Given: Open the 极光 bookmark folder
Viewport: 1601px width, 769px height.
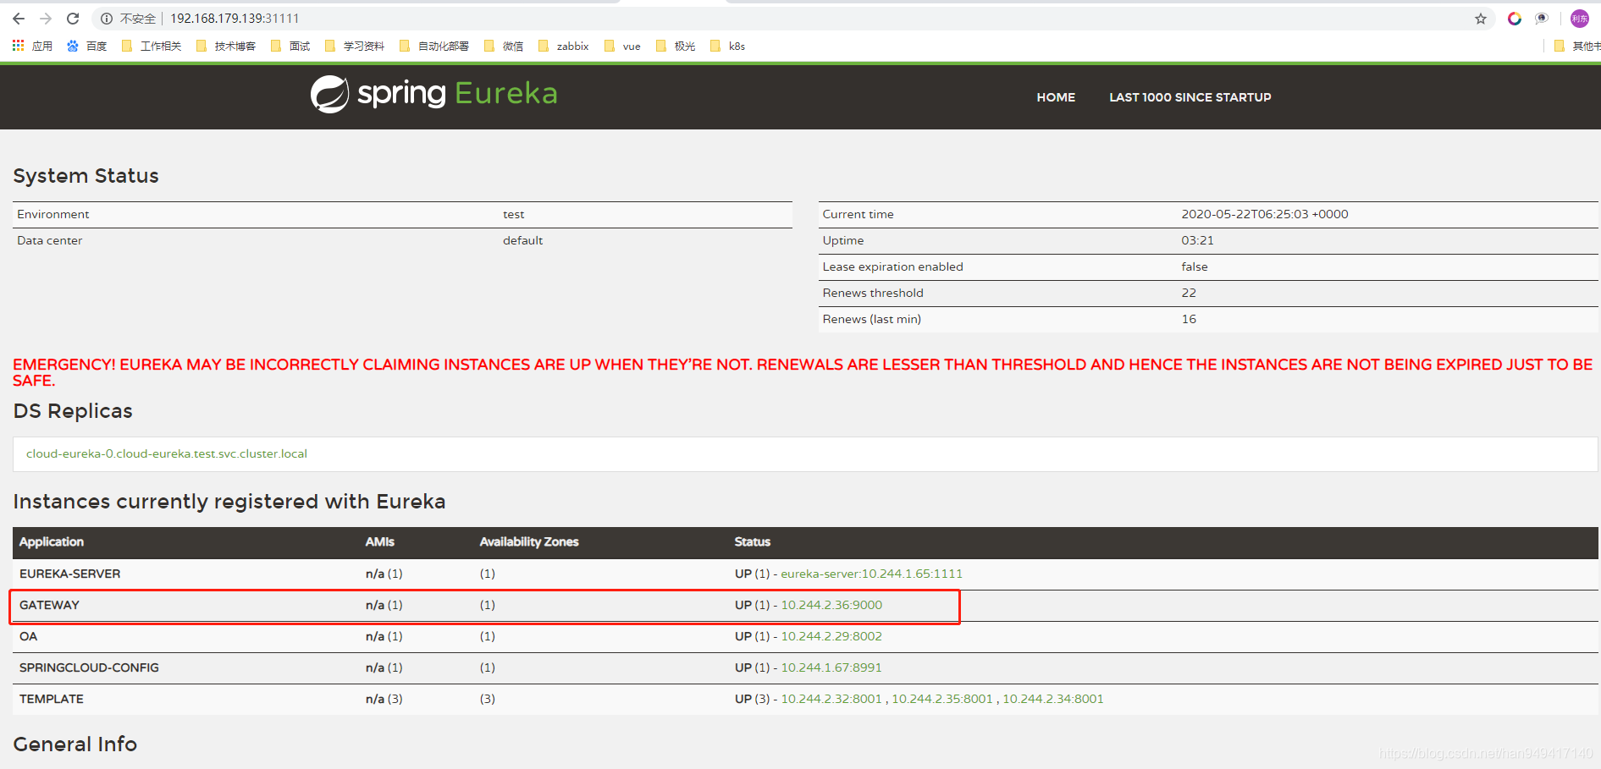Looking at the screenshot, I should [676, 46].
